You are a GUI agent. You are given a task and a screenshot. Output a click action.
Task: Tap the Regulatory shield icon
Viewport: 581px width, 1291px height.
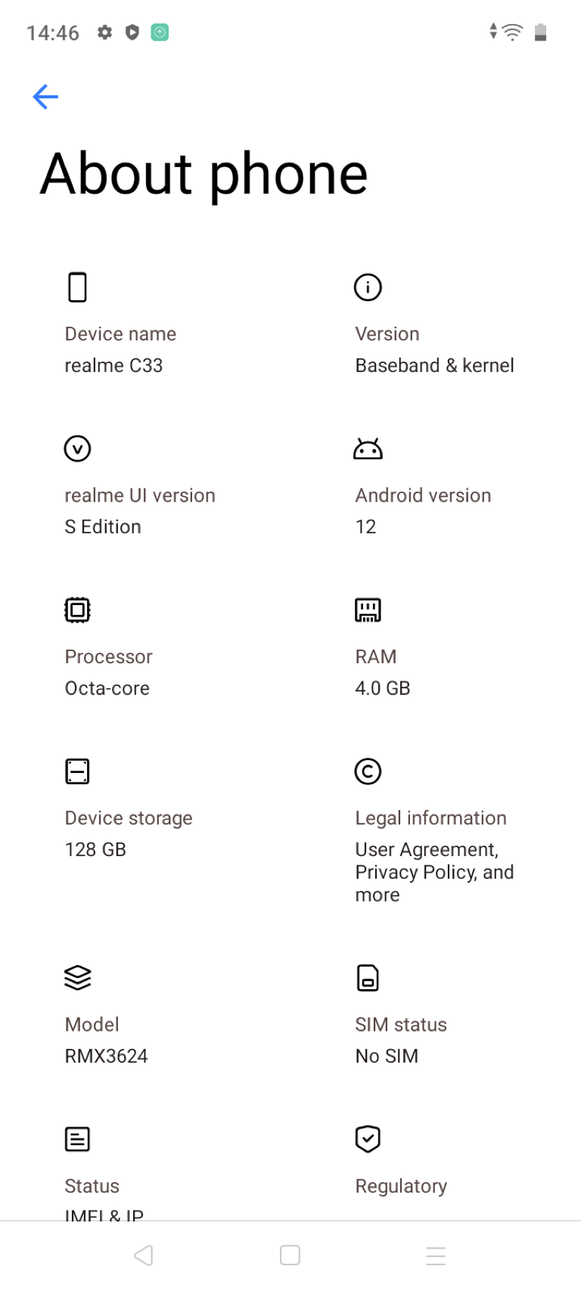coord(368,1139)
